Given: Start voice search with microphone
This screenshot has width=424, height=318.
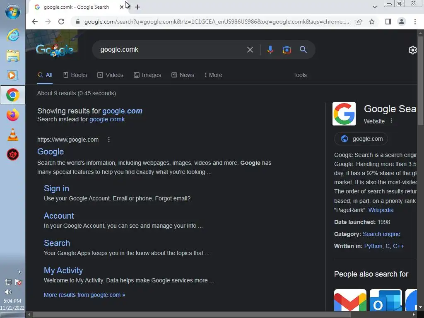Looking at the screenshot, I should click(x=270, y=50).
